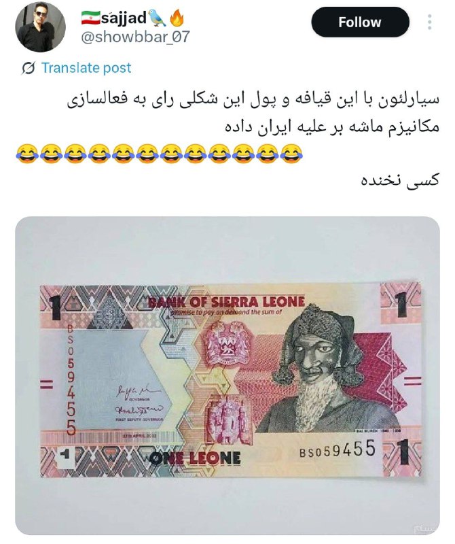
Task: Click the first line of Persian tweet text
Action: [x=253, y=100]
